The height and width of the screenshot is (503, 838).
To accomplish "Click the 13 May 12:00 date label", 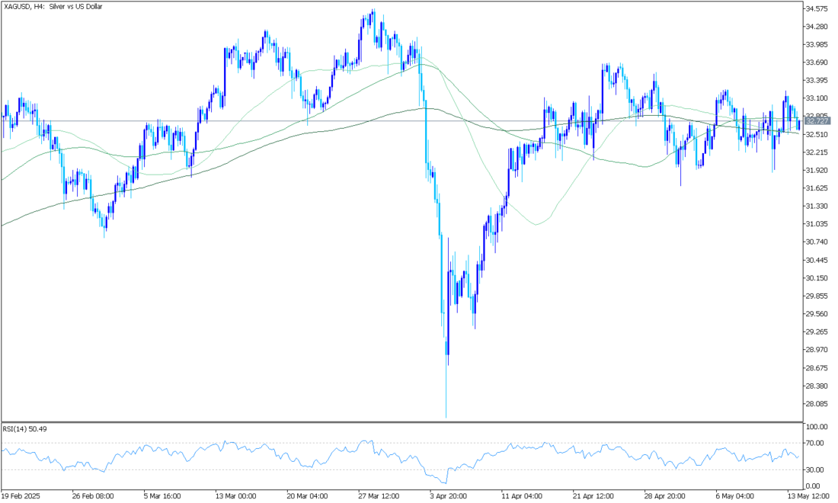I will click(x=808, y=496).
